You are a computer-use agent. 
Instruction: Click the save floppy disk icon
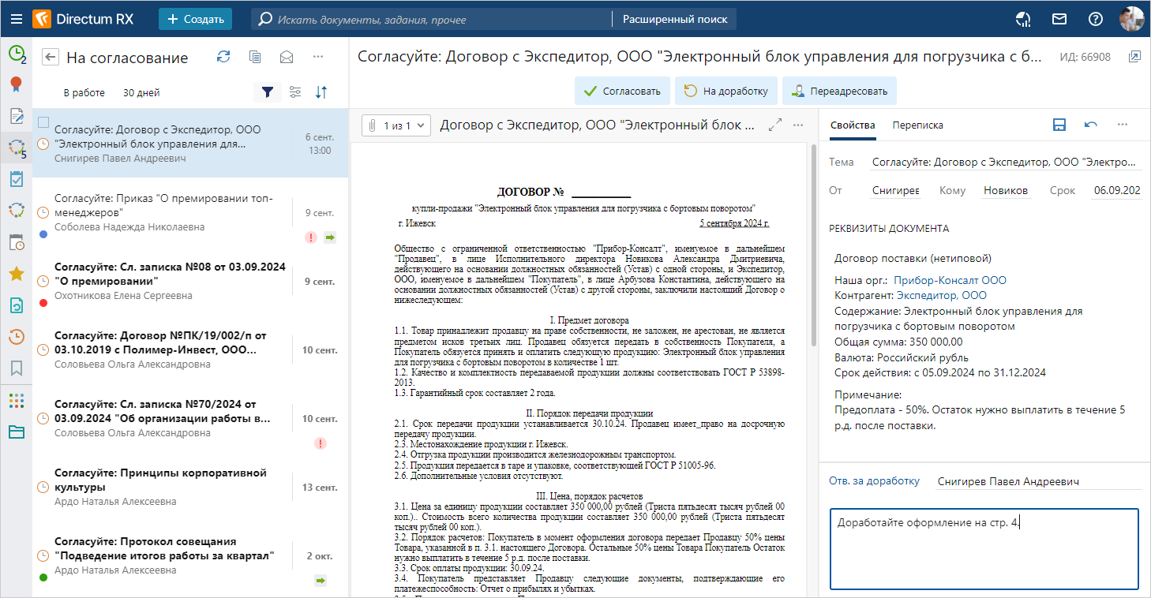tap(1060, 125)
